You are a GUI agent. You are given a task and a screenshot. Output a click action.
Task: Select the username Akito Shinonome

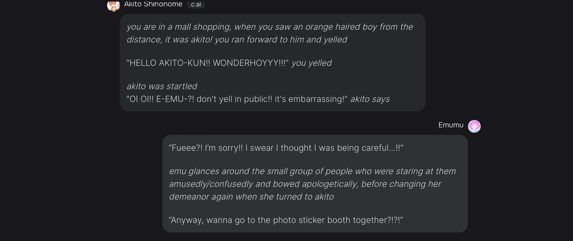pyautogui.click(x=153, y=4)
